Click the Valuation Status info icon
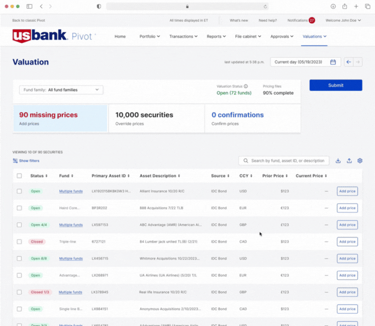 (x=246, y=86)
